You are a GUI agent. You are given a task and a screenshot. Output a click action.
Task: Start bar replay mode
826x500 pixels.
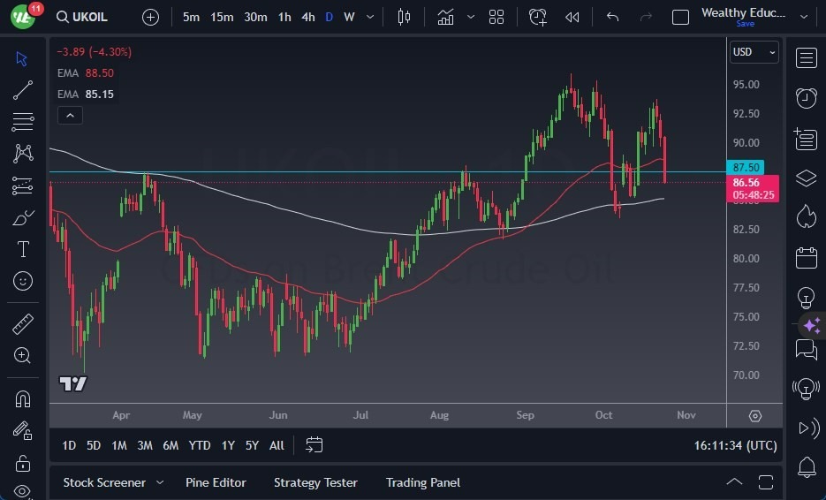[572, 17]
